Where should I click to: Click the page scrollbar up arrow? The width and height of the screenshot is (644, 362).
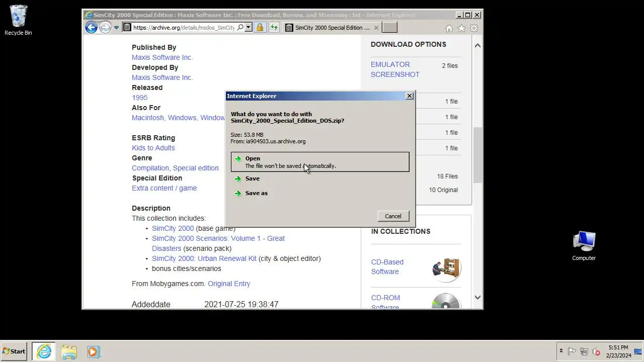(477, 45)
